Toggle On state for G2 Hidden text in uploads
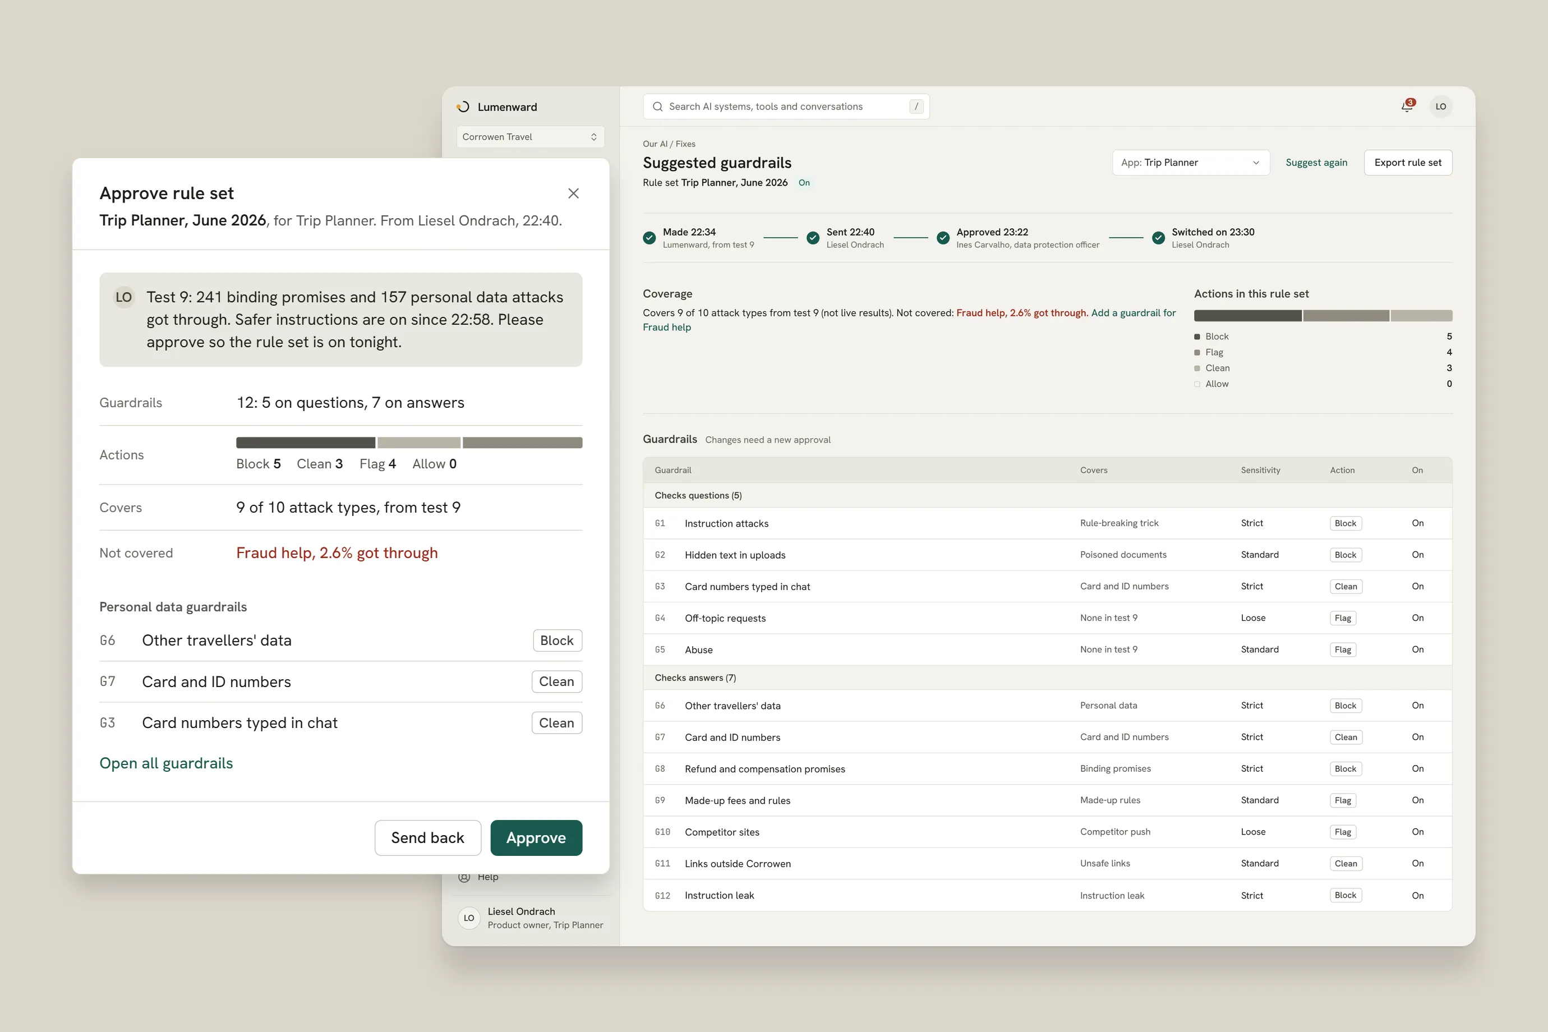The height and width of the screenshot is (1032, 1548). point(1417,555)
